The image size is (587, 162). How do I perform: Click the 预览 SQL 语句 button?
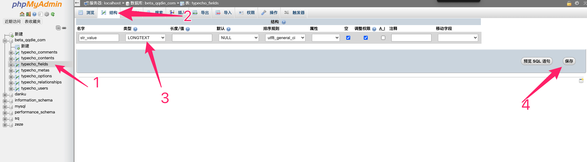(x=537, y=61)
